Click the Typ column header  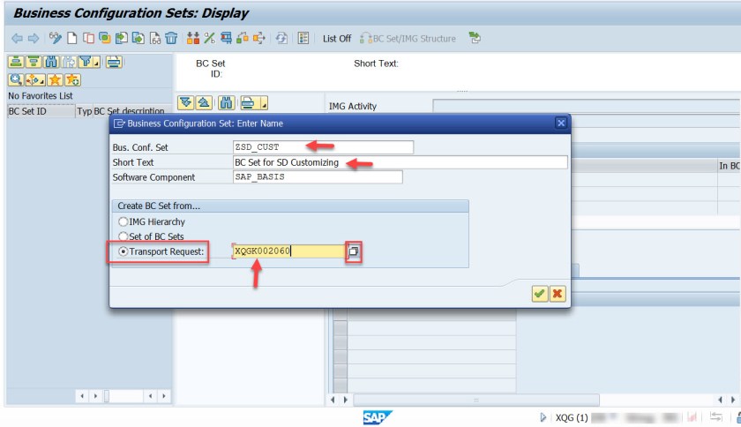pos(84,111)
